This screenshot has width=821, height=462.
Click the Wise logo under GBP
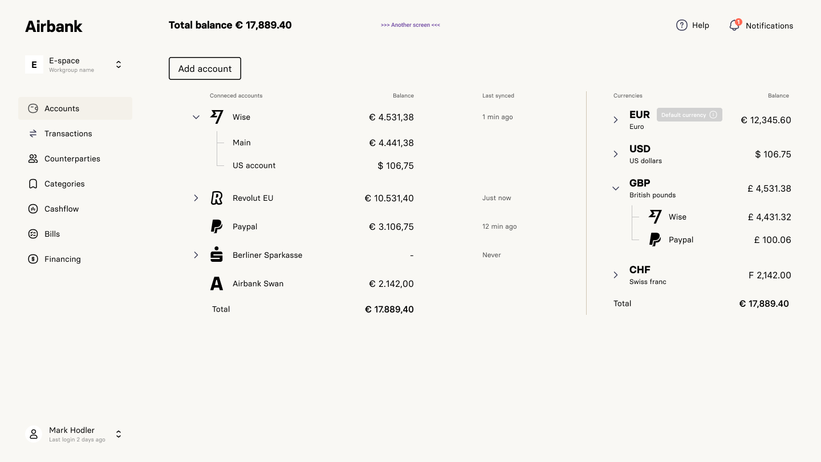click(x=656, y=217)
